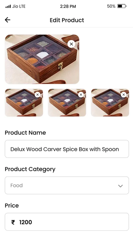Screen dimensions: 133x237
Task: Tap the Product Name label
Action: tap(25, 133)
